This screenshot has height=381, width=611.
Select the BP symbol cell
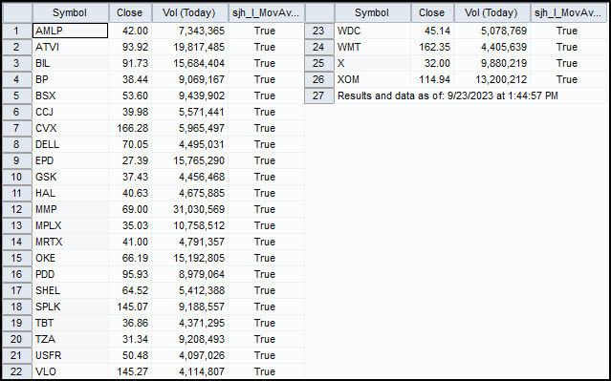coord(70,79)
